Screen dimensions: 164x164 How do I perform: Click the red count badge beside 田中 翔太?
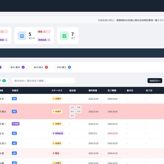(x=46, y=67)
